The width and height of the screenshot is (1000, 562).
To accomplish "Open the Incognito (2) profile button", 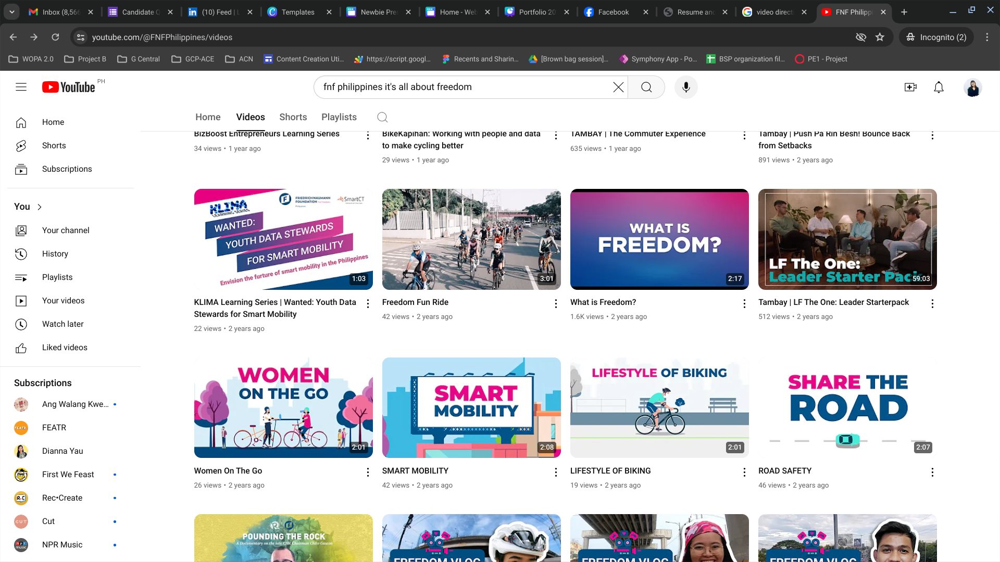I will tap(936, 37).
